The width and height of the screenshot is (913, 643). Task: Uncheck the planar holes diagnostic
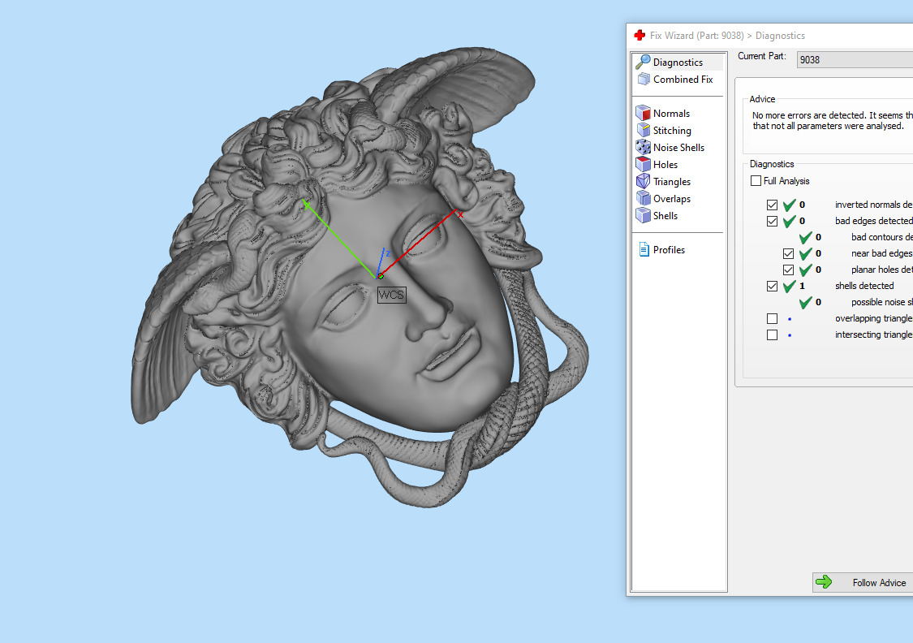[788, 270]
